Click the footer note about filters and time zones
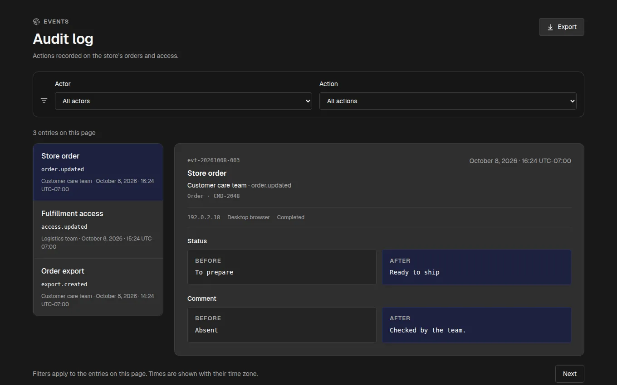Viewport: 617px width, 385px height. pyautogui.click(x=145, y=374)
